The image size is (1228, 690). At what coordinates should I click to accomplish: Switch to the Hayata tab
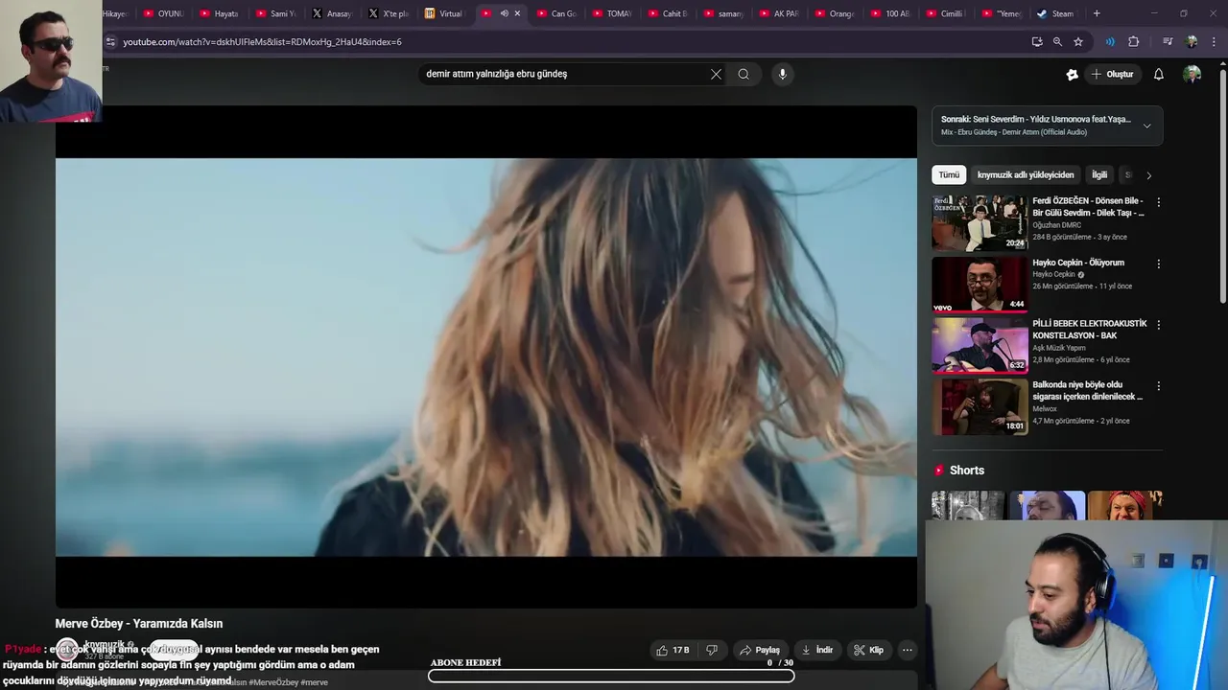point(221,13)
